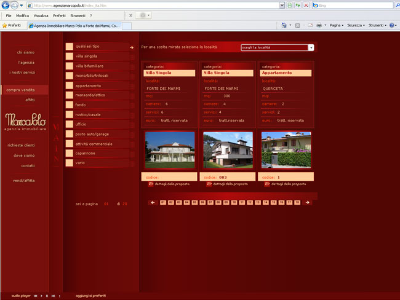This screenshot has height=300, width=400.
Task: Click the MarcoPolo agenzia immobiliare logo
Action: [x=25, y=122]
